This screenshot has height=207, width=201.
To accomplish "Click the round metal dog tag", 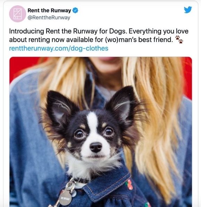I will click(65, 198).
